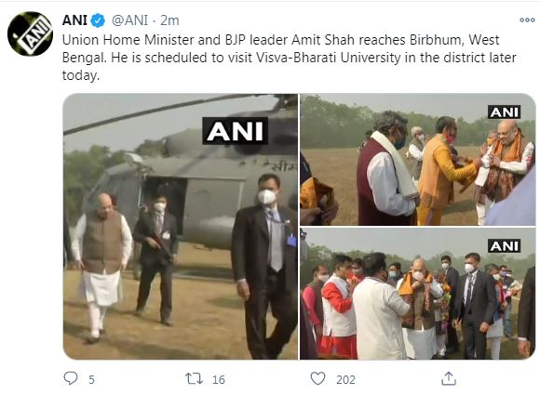Click the large ANI watermark on helicopter photo

click(236, 131)
